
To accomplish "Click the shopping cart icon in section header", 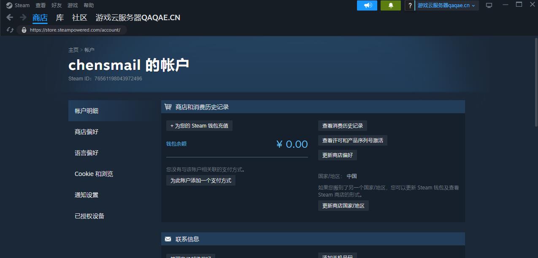I will click(168, 107).
